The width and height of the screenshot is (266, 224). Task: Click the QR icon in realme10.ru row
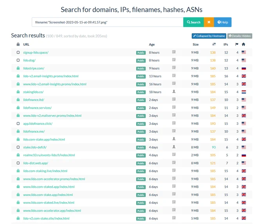coord(174,155)
